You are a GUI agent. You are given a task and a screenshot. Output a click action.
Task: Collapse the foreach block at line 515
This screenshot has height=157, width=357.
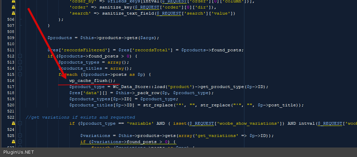20,74
